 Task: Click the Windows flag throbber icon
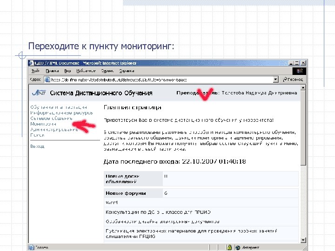pos(299,71)
